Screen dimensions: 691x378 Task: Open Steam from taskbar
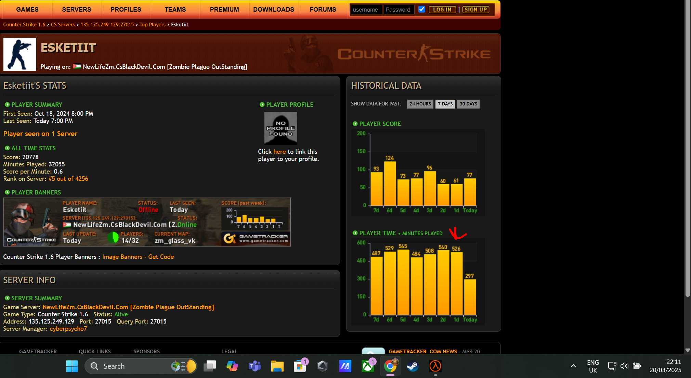tap(413, 366)
